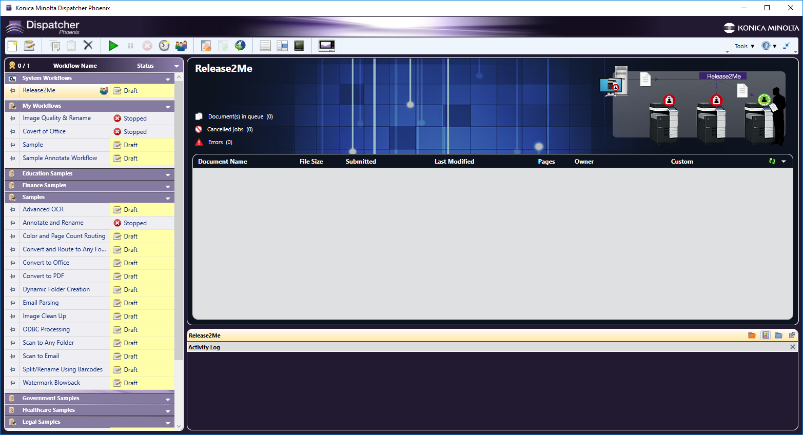Expand the Education Samples group
This screenshot has height=435, width=803.
168,175
